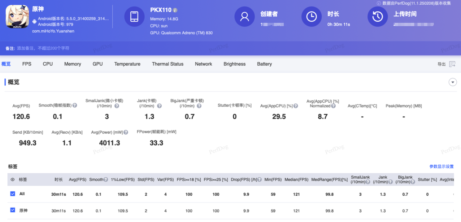Click the Var(FPS) column header
The width and height of the screenshot is (461, 222).
tap(166, 179)
